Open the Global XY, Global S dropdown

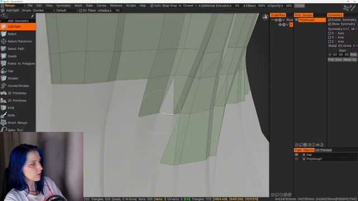coord(342,46)
